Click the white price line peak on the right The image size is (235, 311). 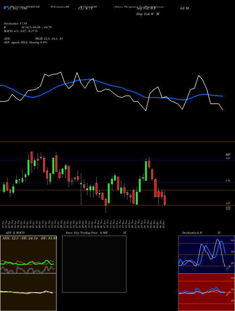pos(199,75)
